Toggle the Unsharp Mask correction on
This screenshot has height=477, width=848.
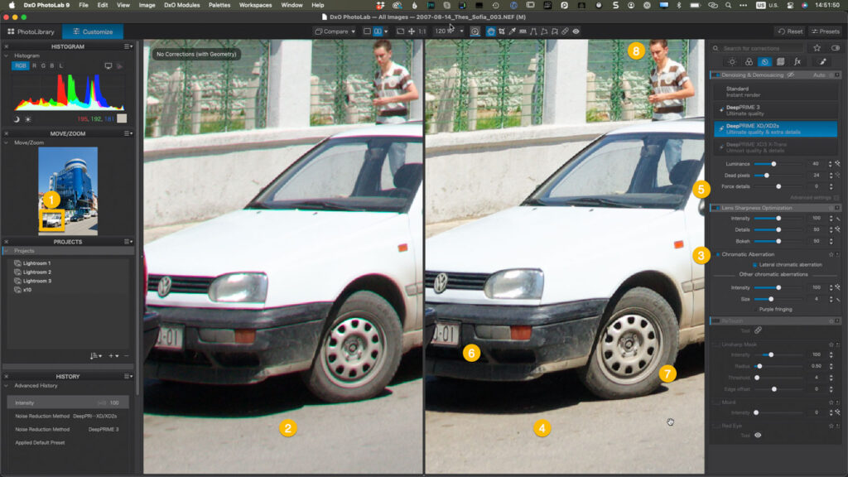click(717, 344)
